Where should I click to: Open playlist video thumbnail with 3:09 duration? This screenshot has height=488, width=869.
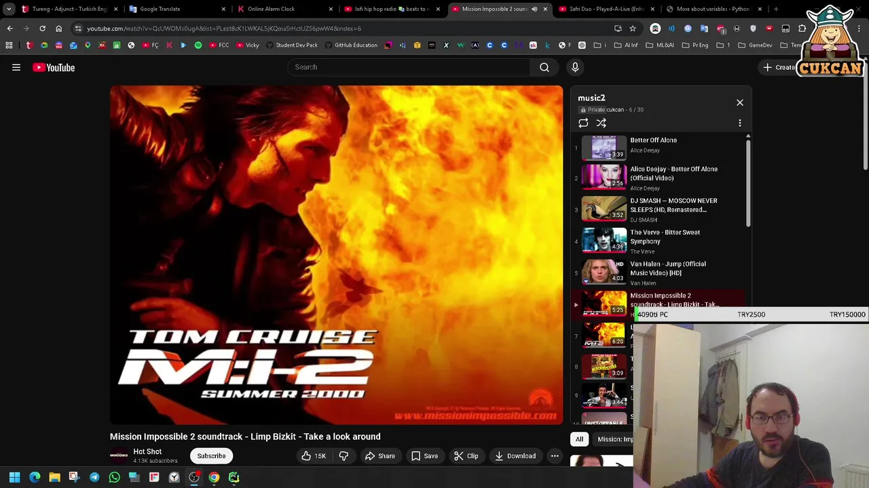point(604,366)
